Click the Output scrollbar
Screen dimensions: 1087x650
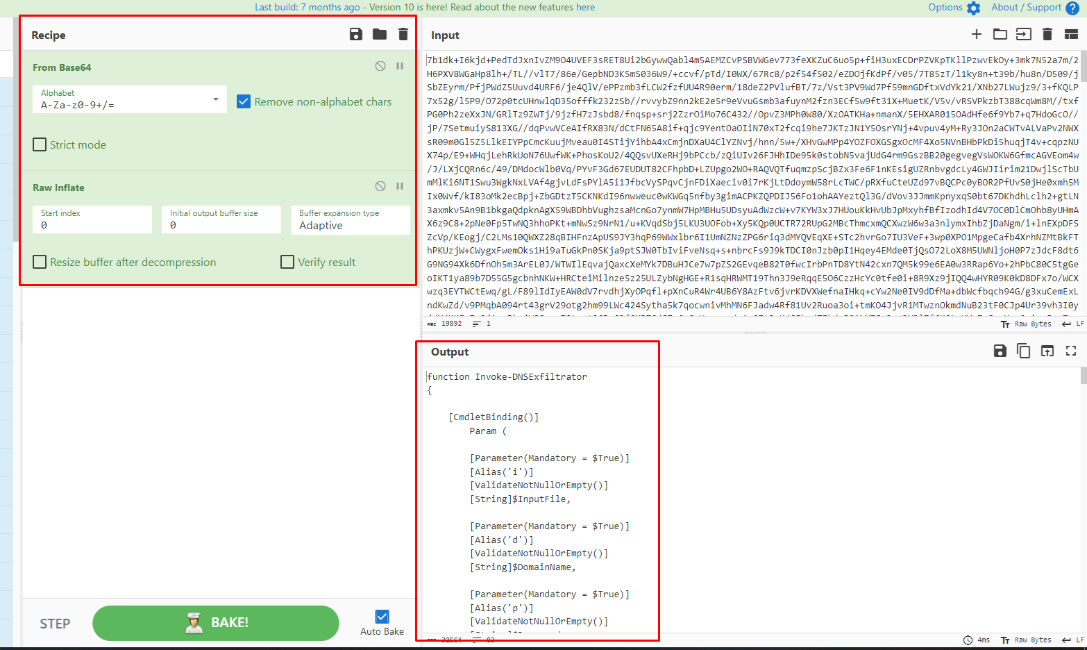[1084, 376]
